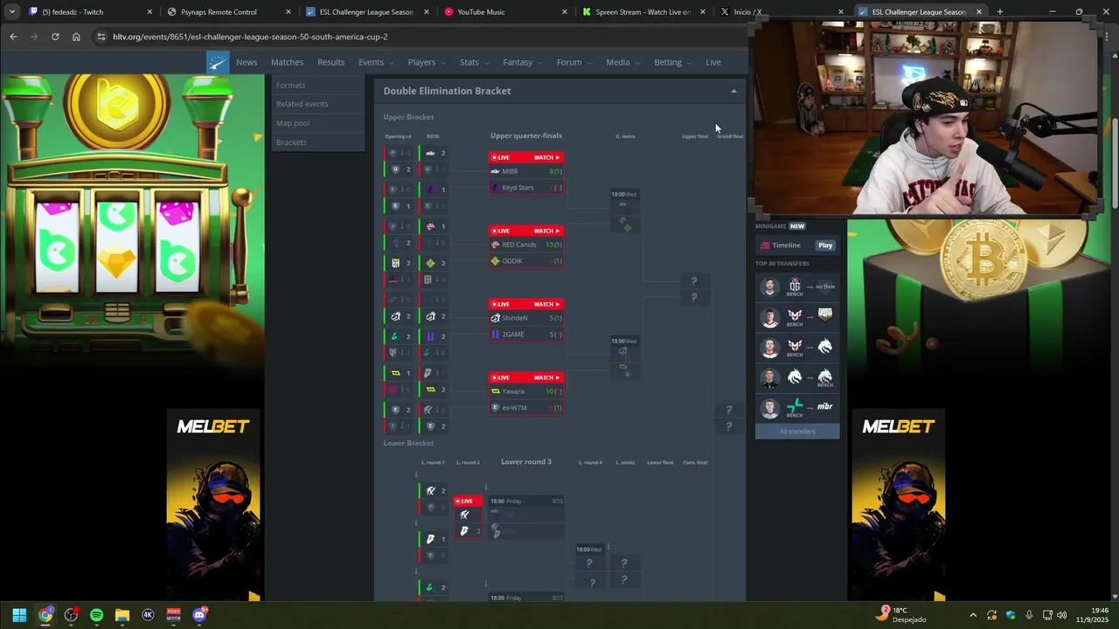Close the YouTube Music tab
The height and width of the screenshot is (629, 1119).
pos(565,12)
